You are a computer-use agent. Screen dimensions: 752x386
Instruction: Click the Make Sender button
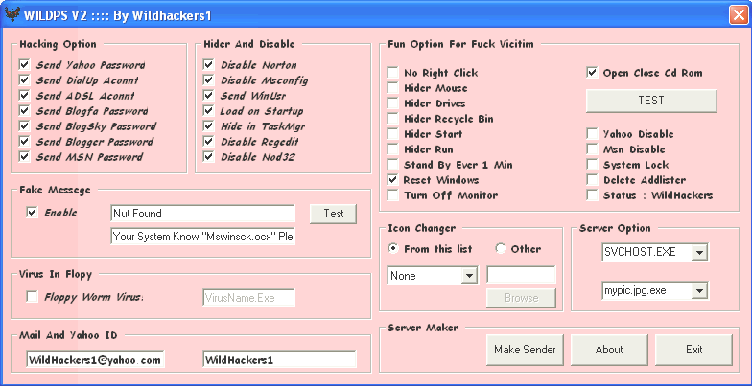tap(525, 350)
